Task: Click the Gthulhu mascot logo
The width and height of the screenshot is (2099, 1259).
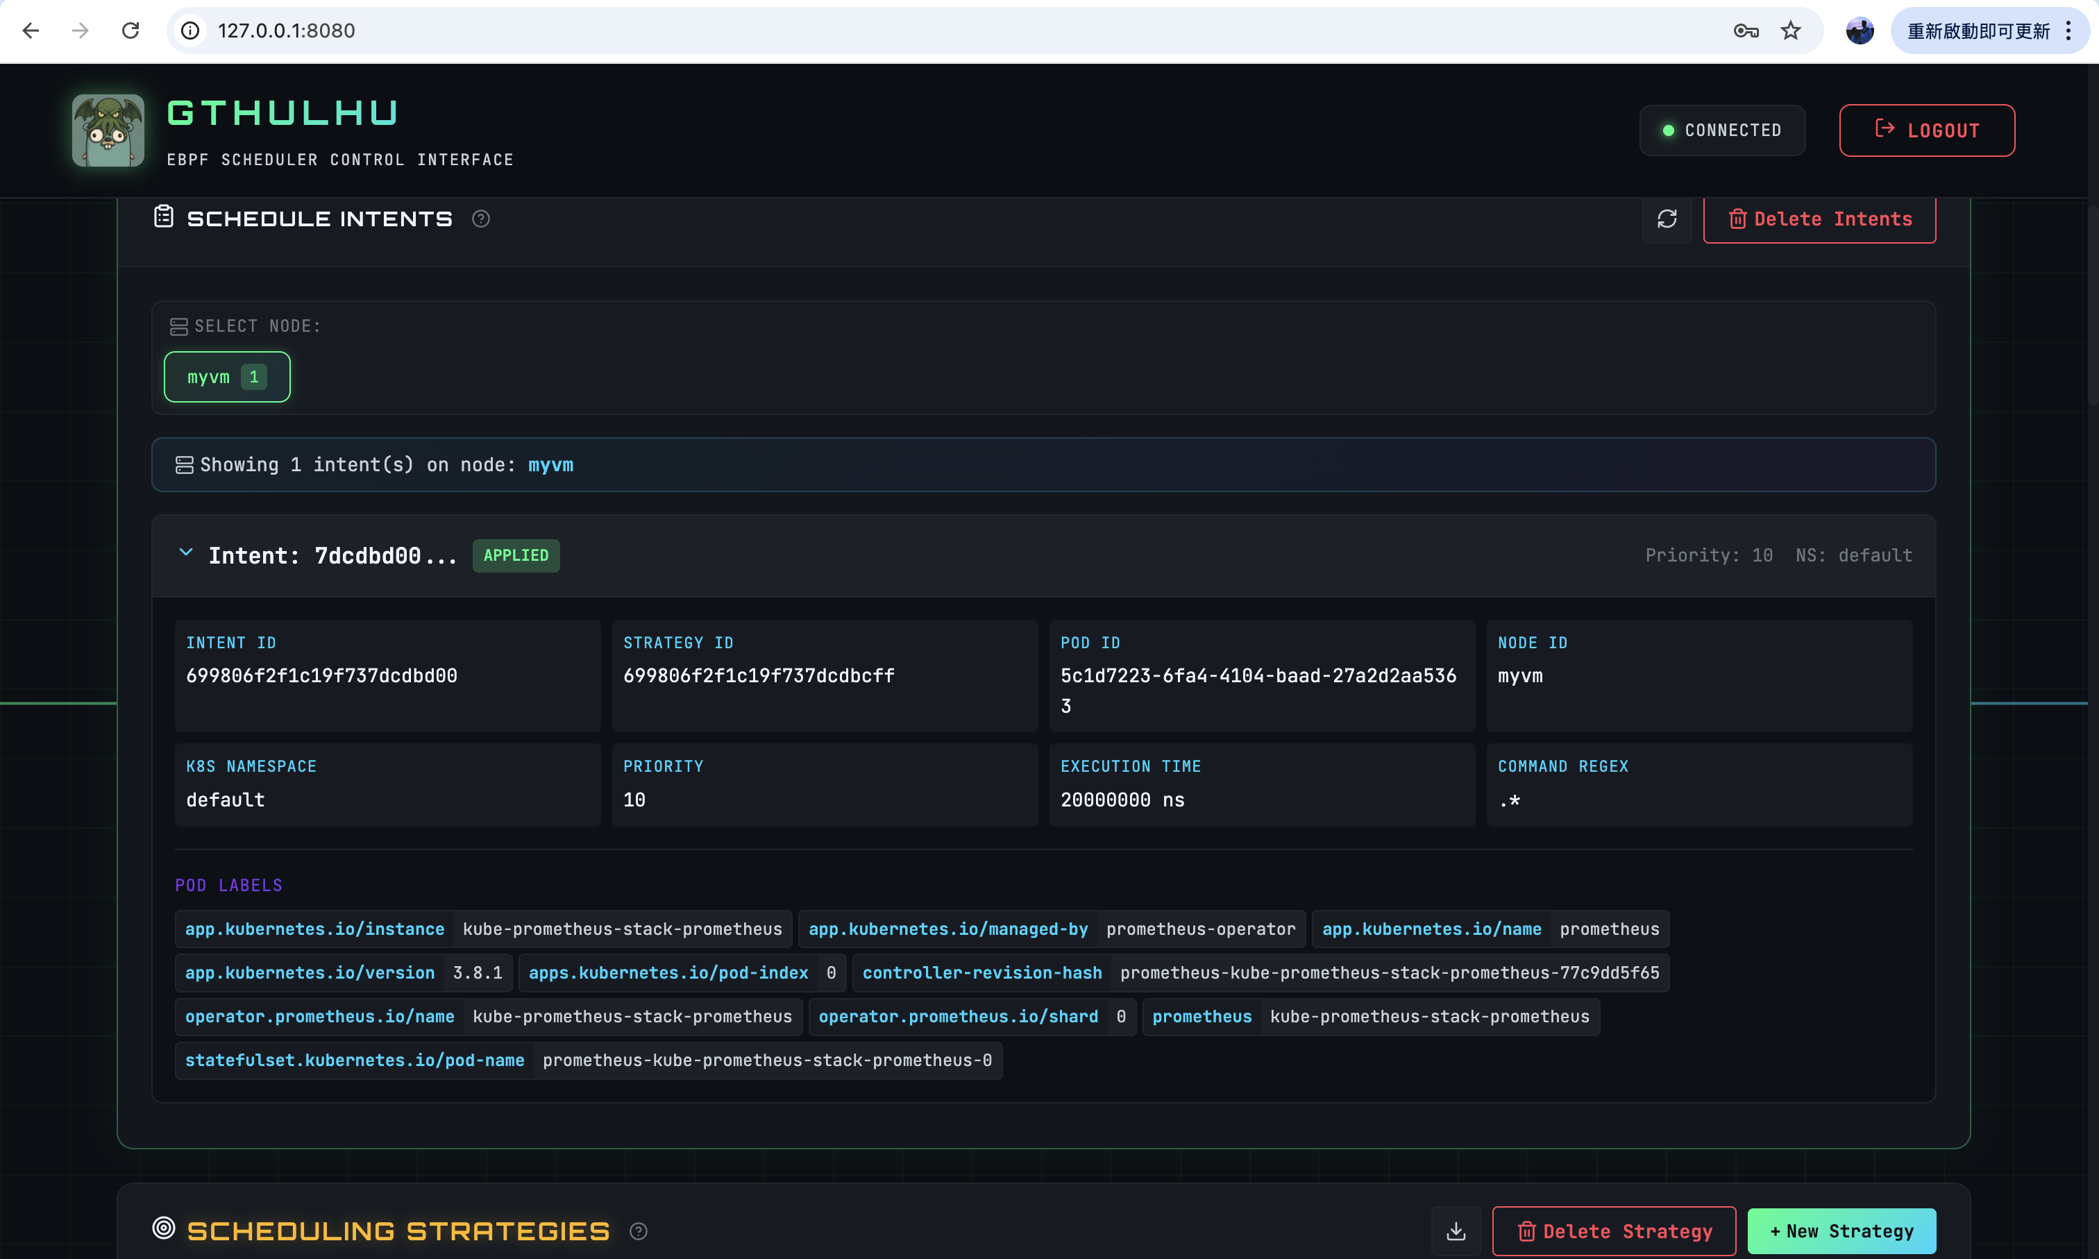Action: (x=108, y=130)
